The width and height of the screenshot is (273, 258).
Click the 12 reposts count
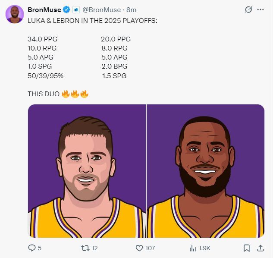pos(95,248)
